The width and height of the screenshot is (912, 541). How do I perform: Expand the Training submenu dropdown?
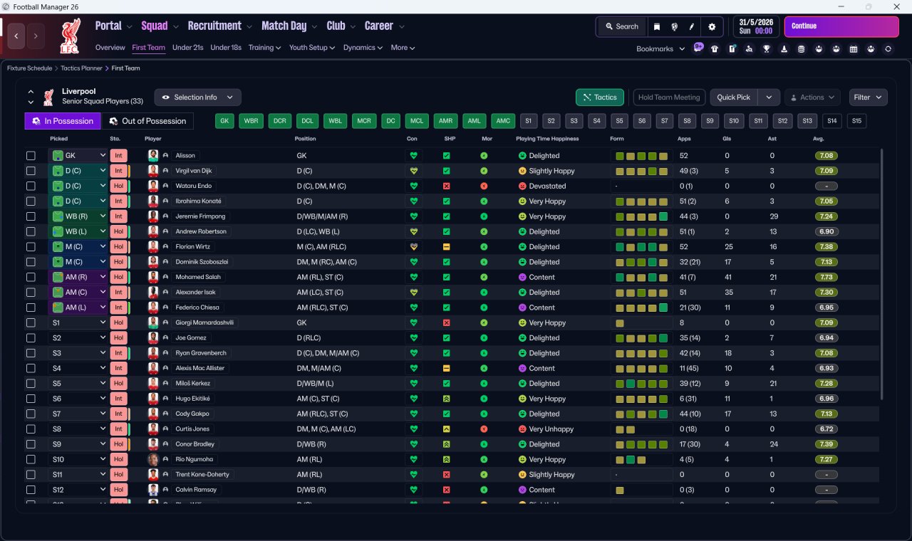pyautogui.click(x=265, y=48)
